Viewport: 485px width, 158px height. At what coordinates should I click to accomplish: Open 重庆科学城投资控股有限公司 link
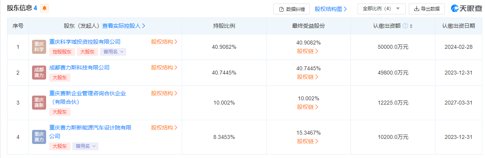(85, 42)
